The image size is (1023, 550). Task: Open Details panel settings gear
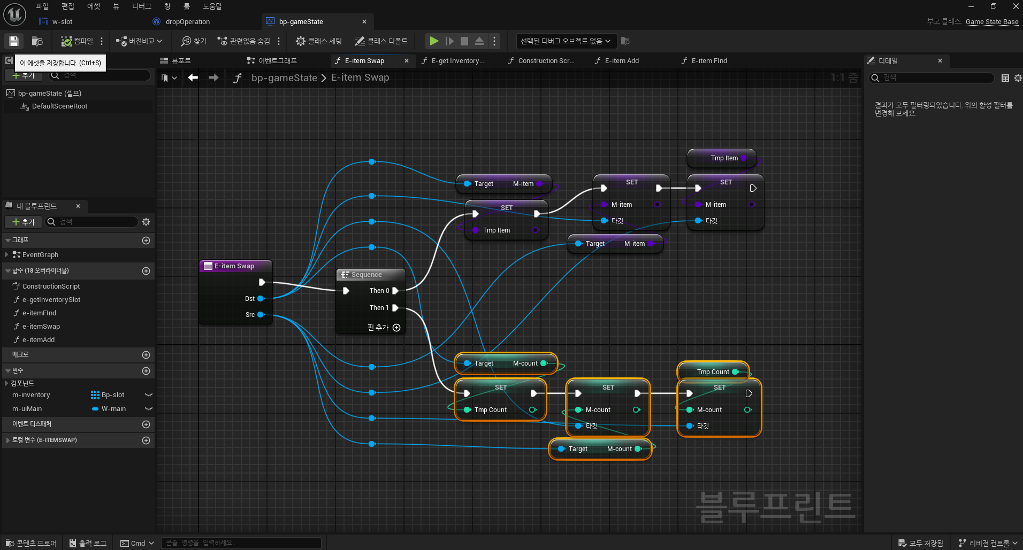(1018, 78)
